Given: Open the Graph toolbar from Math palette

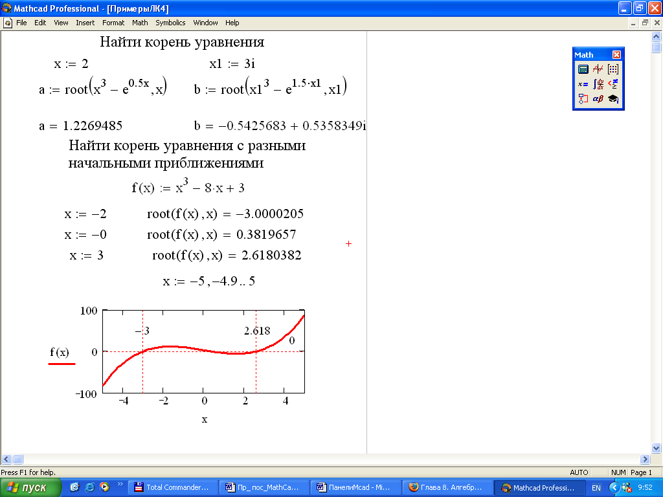Looking at the screenshot, I should pyautogui.click(x=598, y=69).
